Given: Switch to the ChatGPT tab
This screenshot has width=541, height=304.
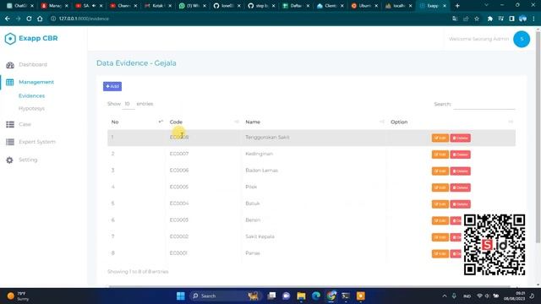Looking at the screenshot, I should [18, 6].
